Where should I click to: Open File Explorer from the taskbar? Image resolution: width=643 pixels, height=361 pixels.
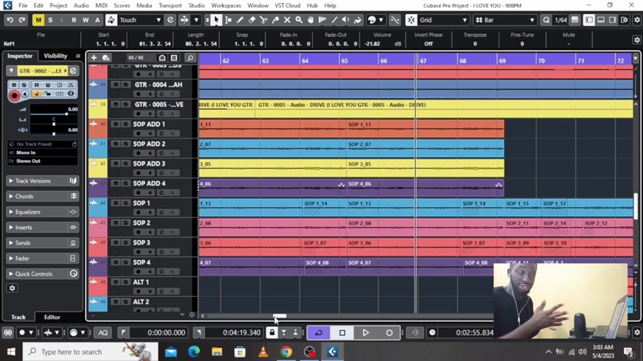217,352
